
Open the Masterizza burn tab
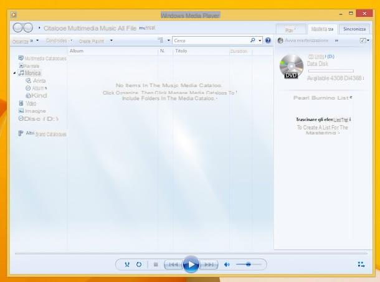[x=322, y=29]
